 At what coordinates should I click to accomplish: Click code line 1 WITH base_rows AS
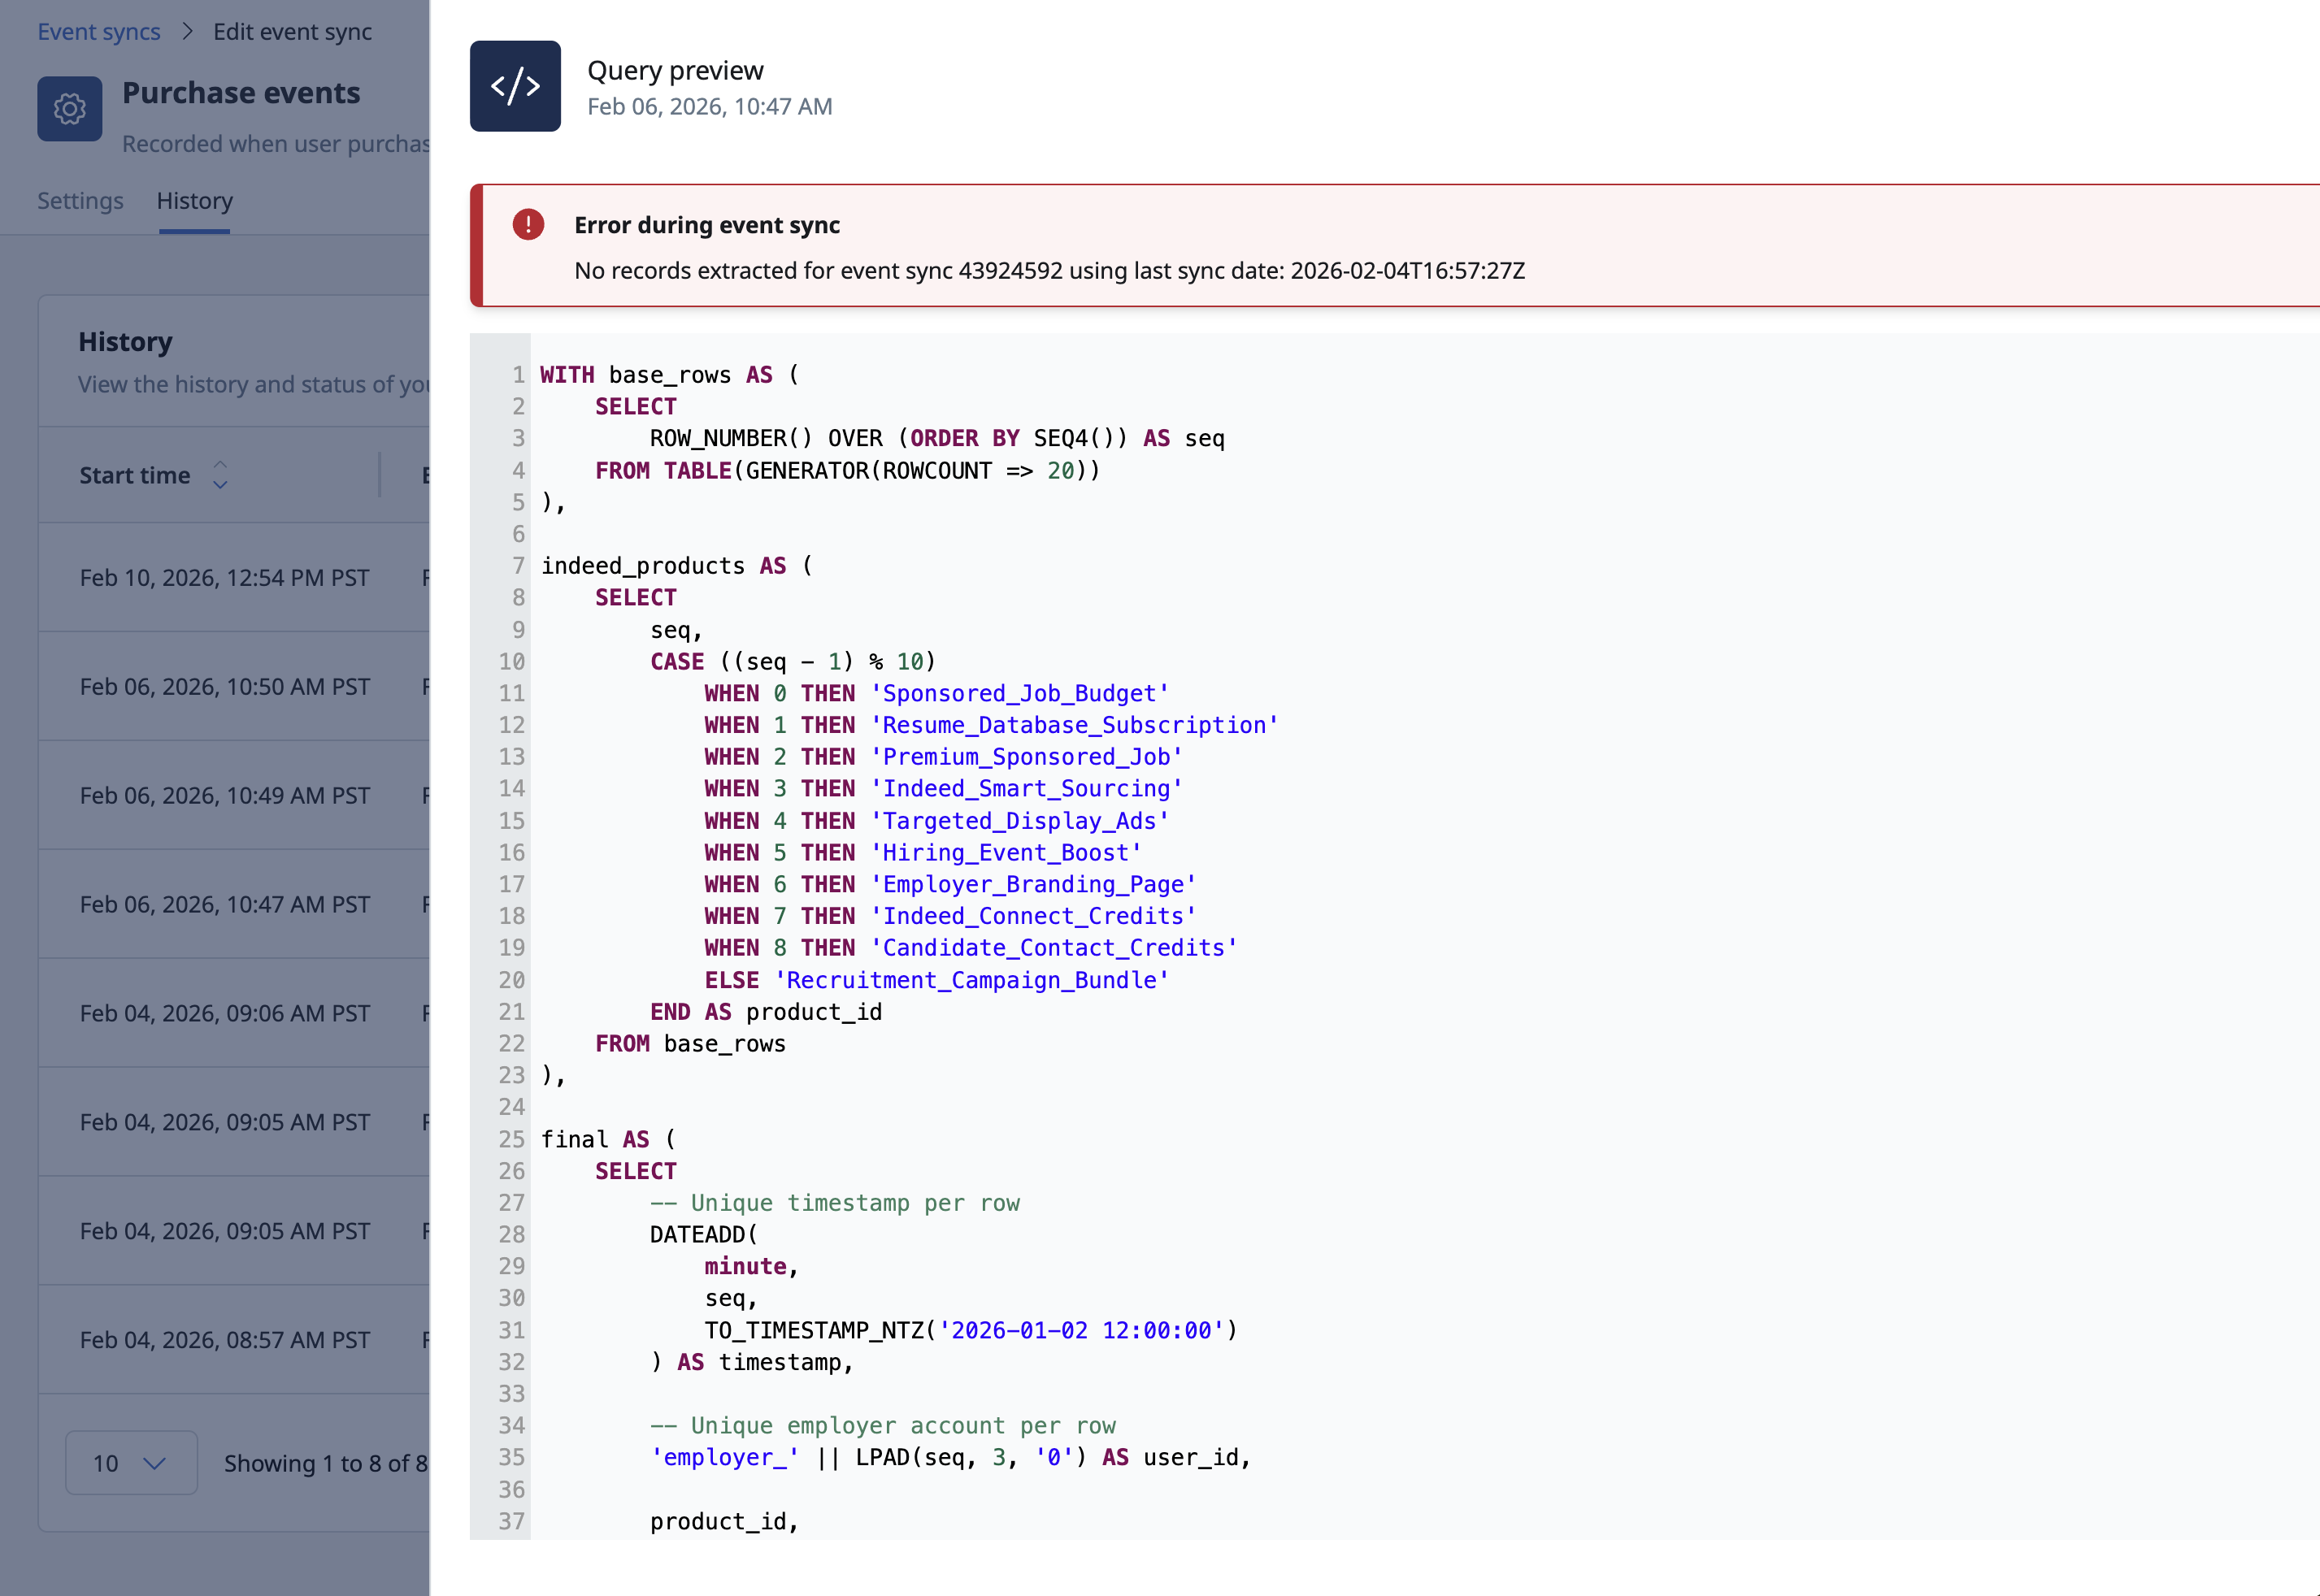click(x=669, y=375)
